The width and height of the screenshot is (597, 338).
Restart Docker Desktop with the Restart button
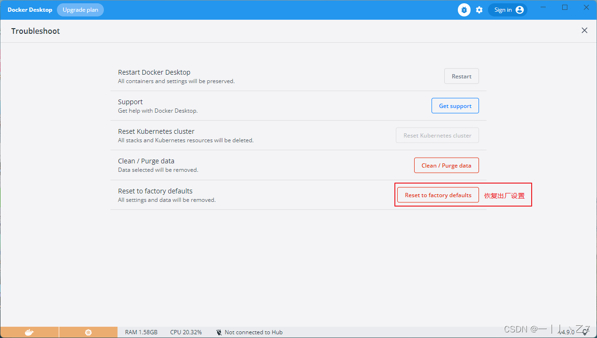pos(461,77)
